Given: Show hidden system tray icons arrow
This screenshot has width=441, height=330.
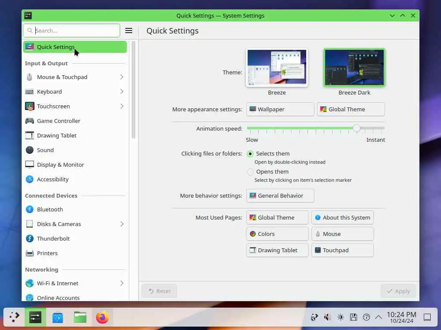Looking at the screenshot, I should pos(379,317).
